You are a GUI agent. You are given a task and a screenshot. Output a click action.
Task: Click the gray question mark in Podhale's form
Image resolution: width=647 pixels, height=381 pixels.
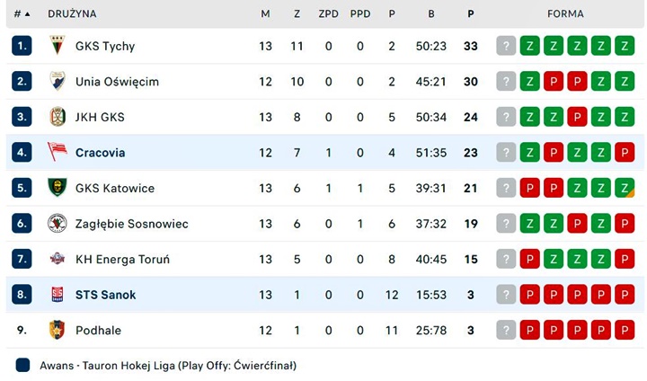[x=506, y=330]
